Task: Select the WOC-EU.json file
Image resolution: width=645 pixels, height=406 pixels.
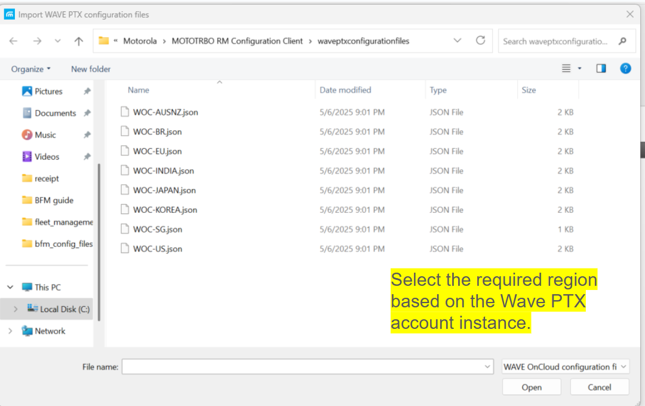Action: tap(157, 151)
